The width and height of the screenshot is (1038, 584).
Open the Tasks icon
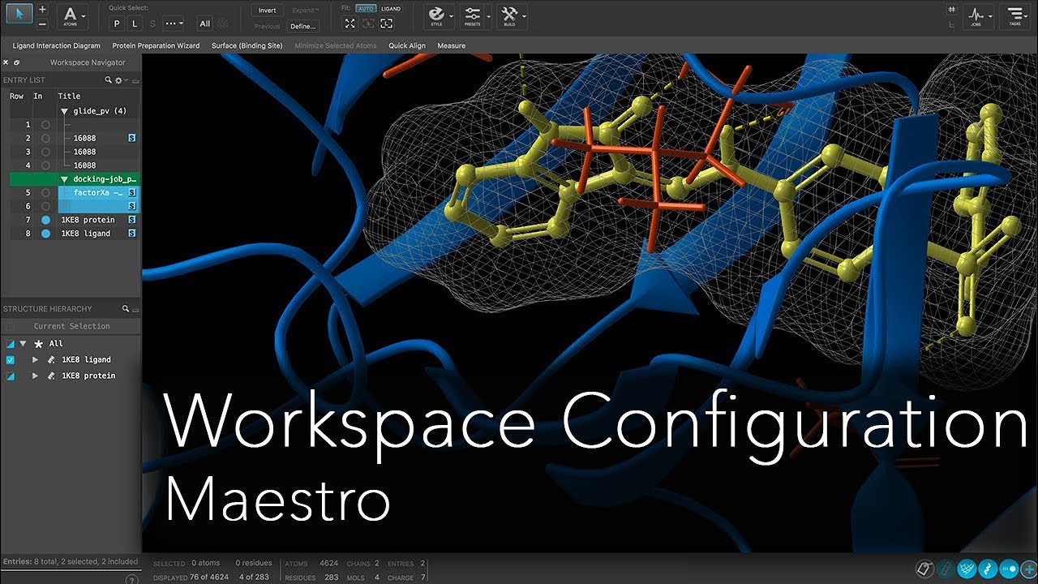pyautogui.click(x=1014, y=16)
